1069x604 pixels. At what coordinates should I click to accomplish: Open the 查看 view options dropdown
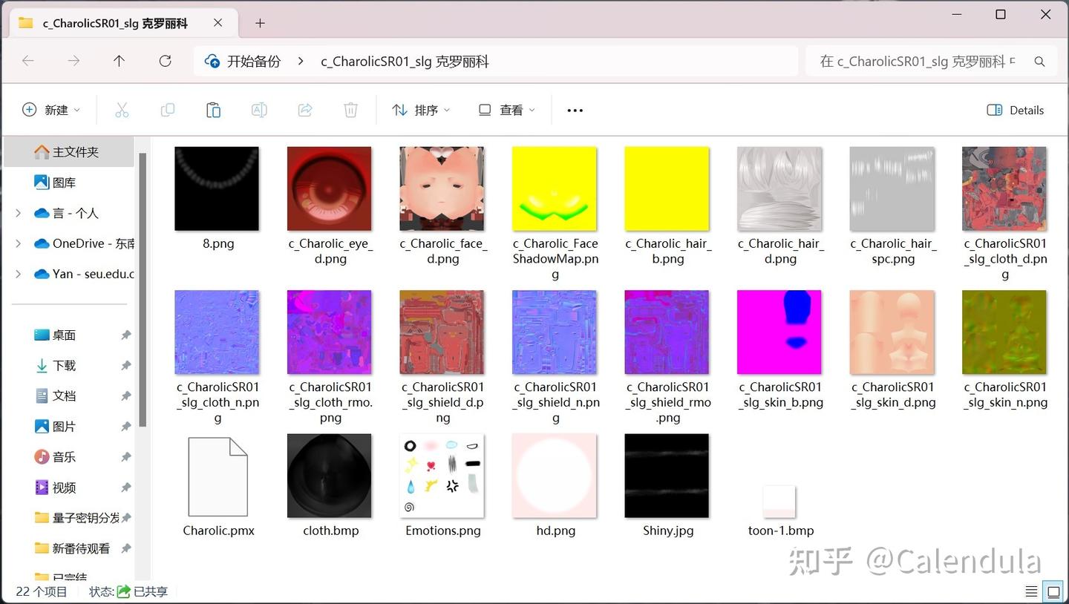(506, 109)
